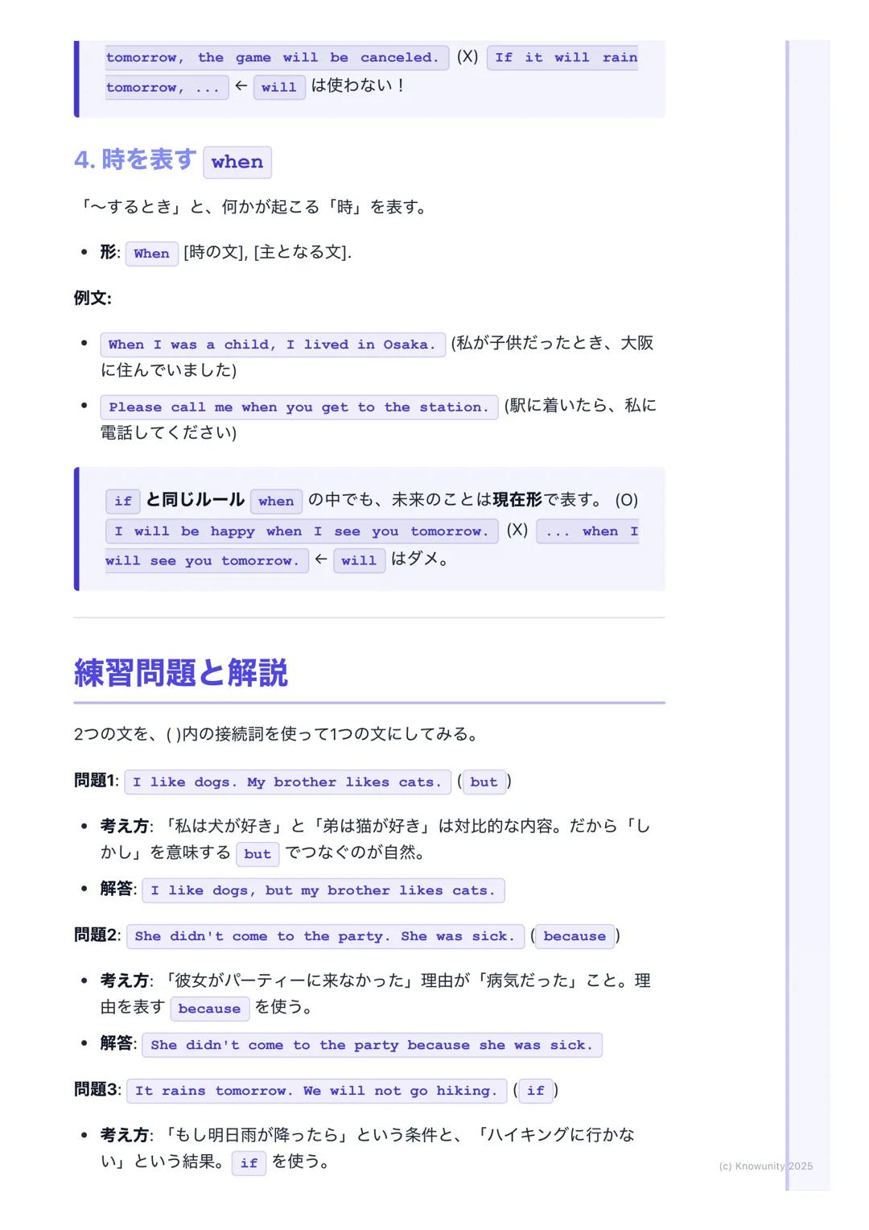Click the "Please call me when you get to the station." chip
Screen dimensions: 869x1230
(x=299, y=407)
